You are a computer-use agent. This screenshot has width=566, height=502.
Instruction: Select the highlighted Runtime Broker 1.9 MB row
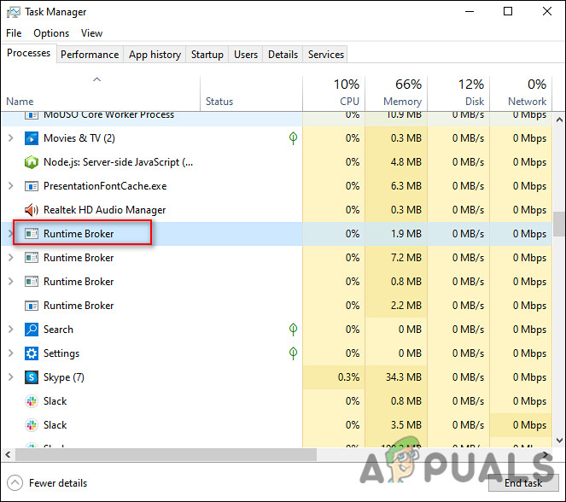277,234
